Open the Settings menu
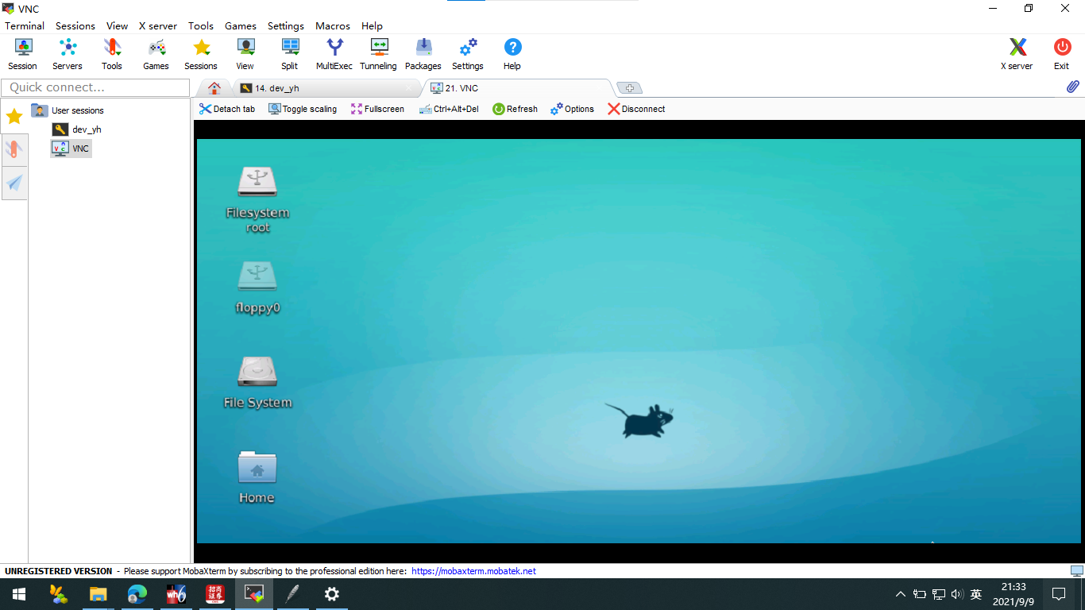Image resolution: width=1085 pixels, height=610 pixels. click(x=286, y=25)
